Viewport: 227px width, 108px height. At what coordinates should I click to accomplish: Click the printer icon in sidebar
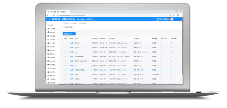pyautogui.click(x=48, y=79)
